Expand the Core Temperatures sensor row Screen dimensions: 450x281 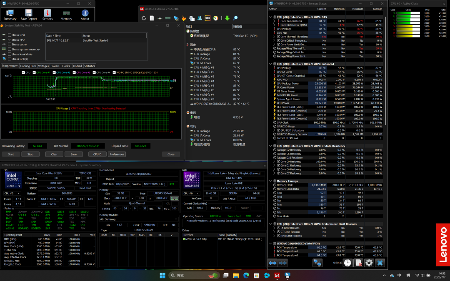[x=274, y=21]
